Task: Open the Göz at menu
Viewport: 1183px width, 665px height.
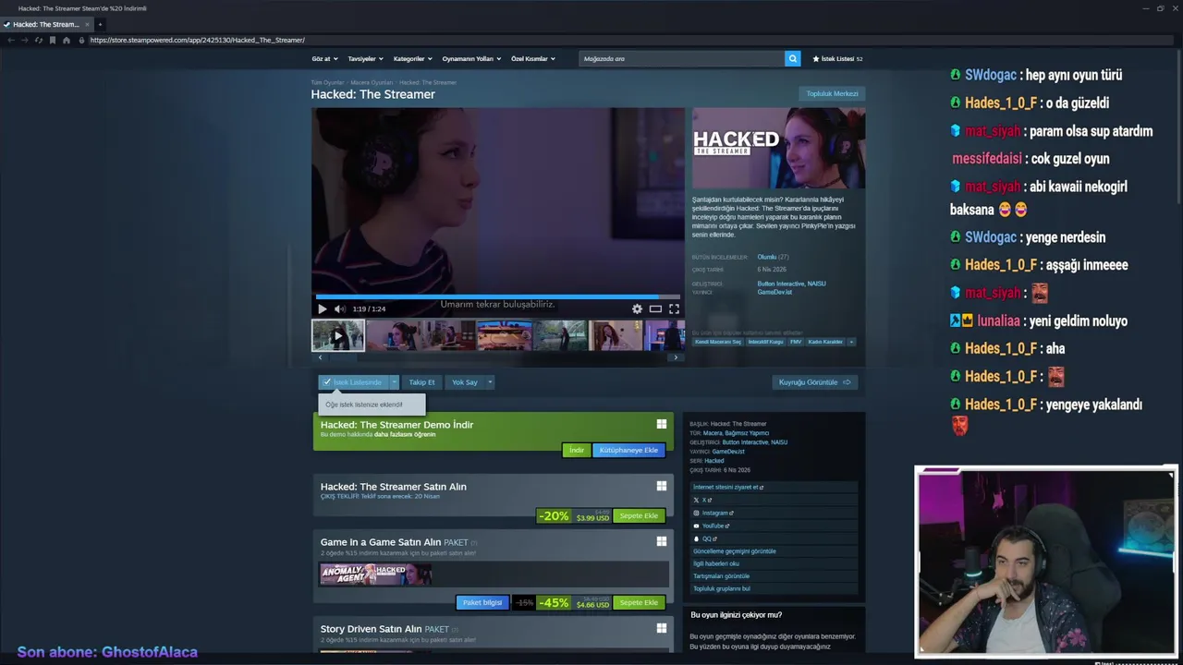Action: [324, 58]
